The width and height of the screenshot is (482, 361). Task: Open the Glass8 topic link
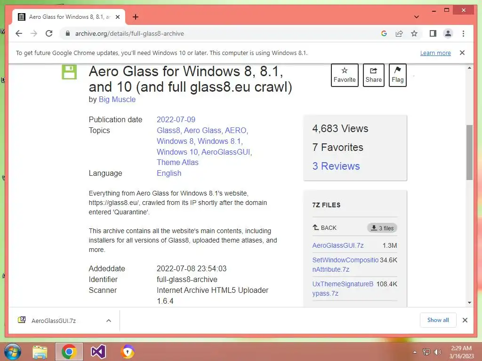(x=168, y=131)
